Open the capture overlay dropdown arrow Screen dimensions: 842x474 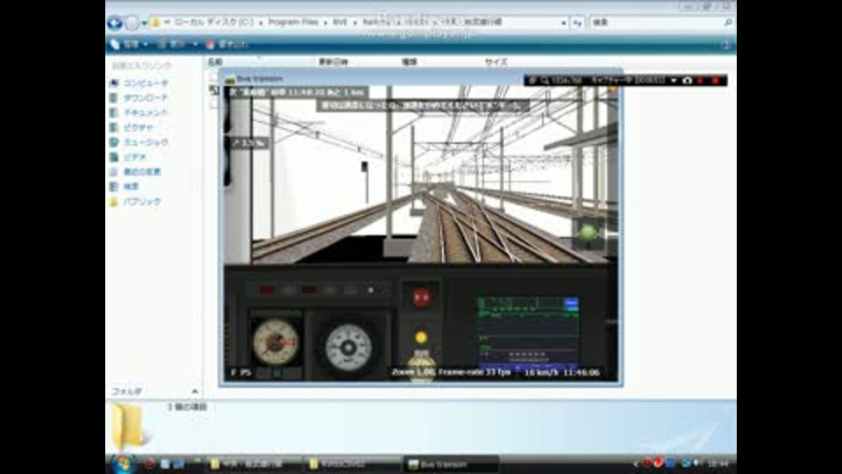click(x=674, y=81)
